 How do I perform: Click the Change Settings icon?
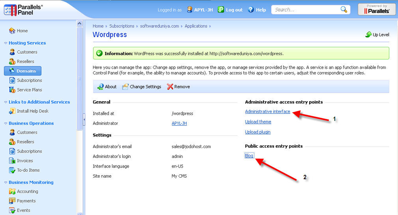[125, 87]
